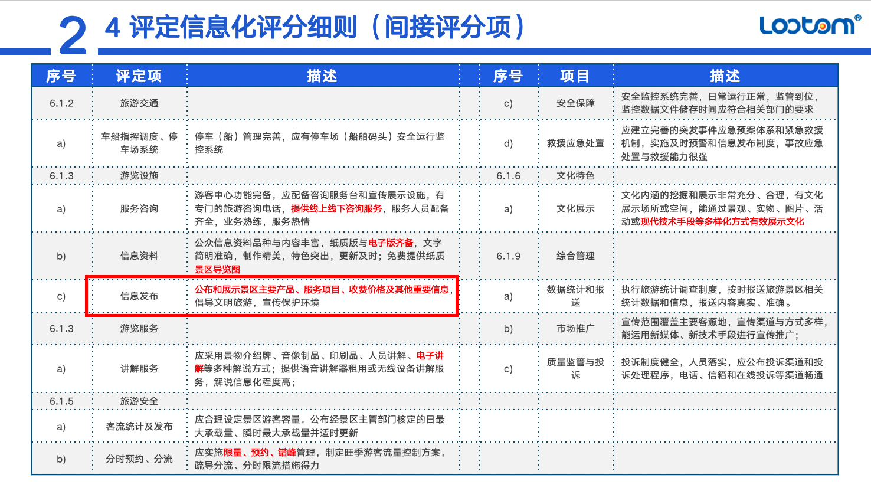The image size is (871, 491).
Task: Click the description starting 应采用景物介绍牌
Action: 319,369
